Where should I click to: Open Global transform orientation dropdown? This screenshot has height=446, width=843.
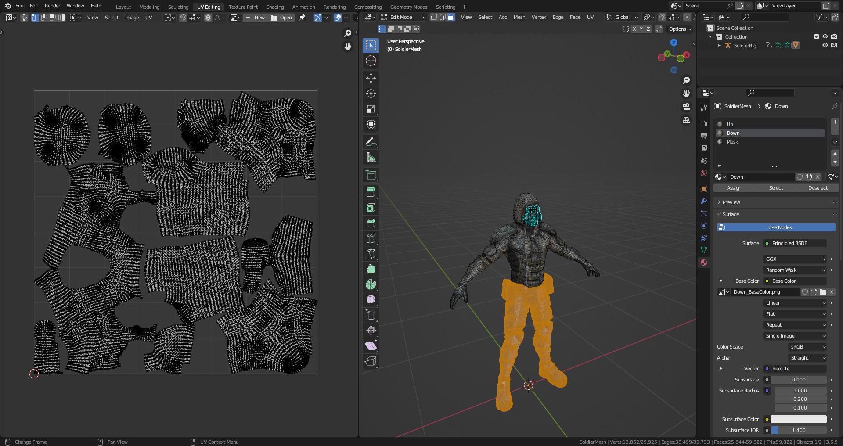coord(622,17)
